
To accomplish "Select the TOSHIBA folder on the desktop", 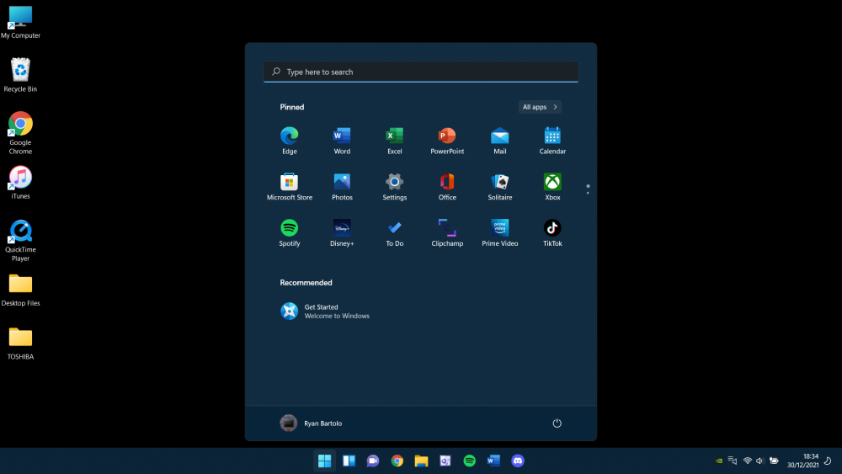I will point(20,344).
